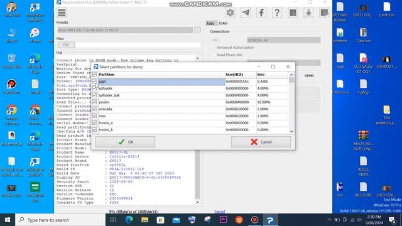The image size is (402, 226).
Task: Uncheck the prodnv partition checkbox
Action: click(x=94, y=102)
